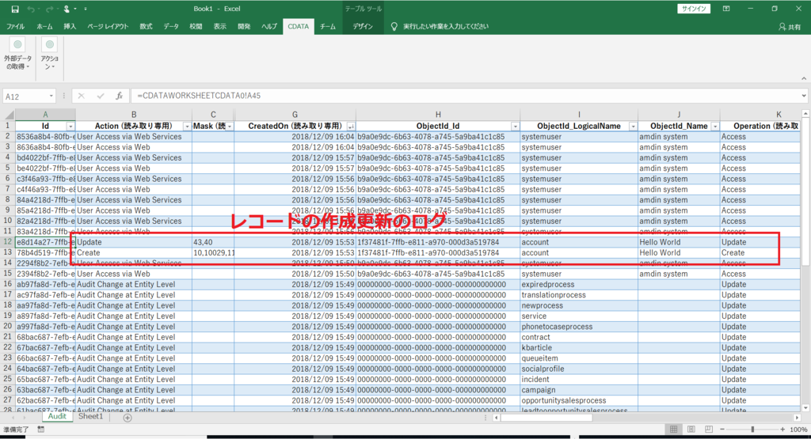Image resolution: width=811 pixels, height=439 pixels.
Task: Click the 'opportunitysalesprocess' cell
Action: pyautogui.click(x=579, y=400)
